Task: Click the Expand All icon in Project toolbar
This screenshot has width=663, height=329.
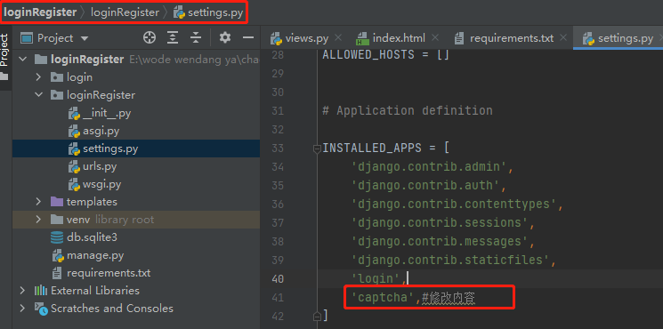Action: [173, 38]
